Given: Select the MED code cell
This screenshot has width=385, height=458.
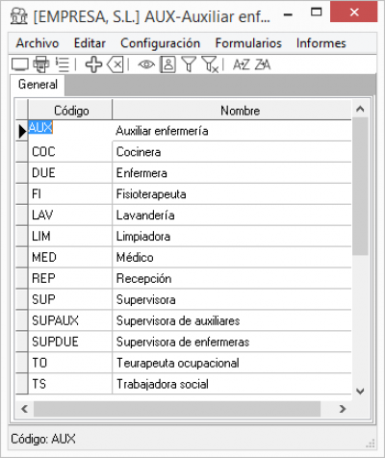Looking at the screenshot, I should pos(70,257).
